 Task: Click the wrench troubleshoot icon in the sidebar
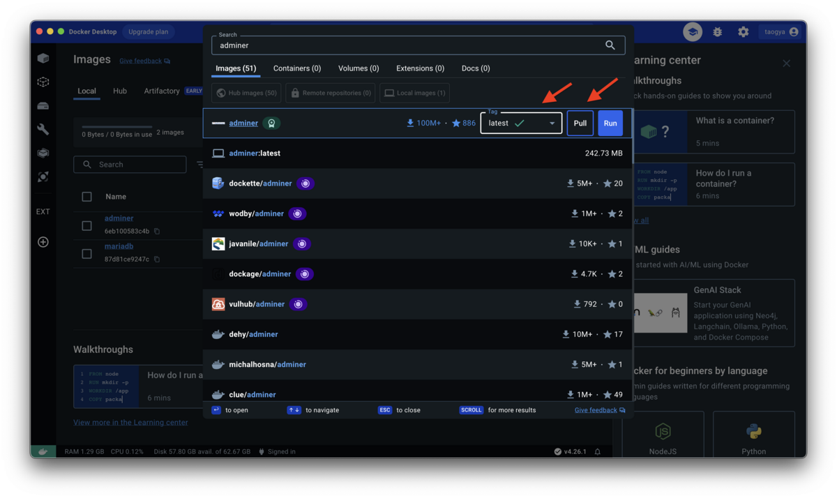point(43,128)
